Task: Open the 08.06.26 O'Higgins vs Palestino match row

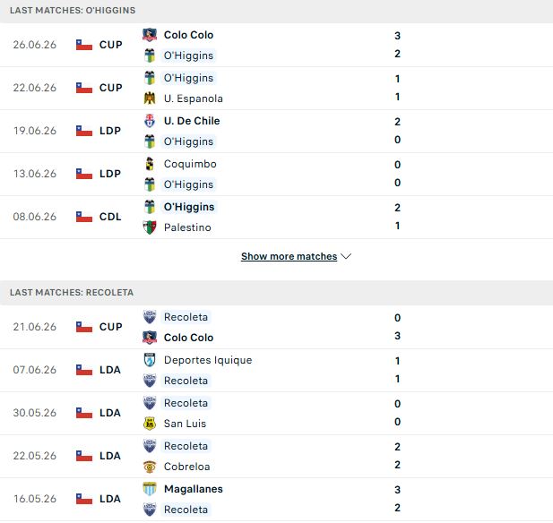Action: pos(276,217)
